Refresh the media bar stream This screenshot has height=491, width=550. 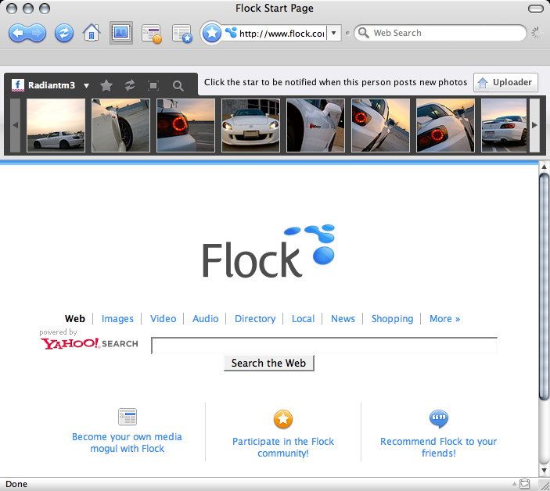click(x=130, y=85)
